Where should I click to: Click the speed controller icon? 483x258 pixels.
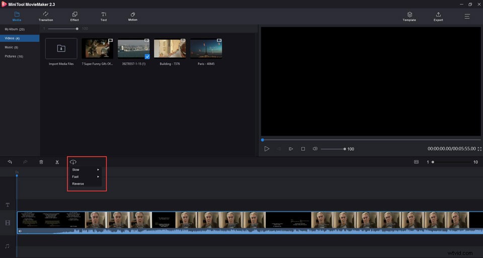tap(73, 162)
